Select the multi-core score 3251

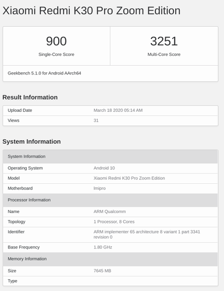pos(164,41)
